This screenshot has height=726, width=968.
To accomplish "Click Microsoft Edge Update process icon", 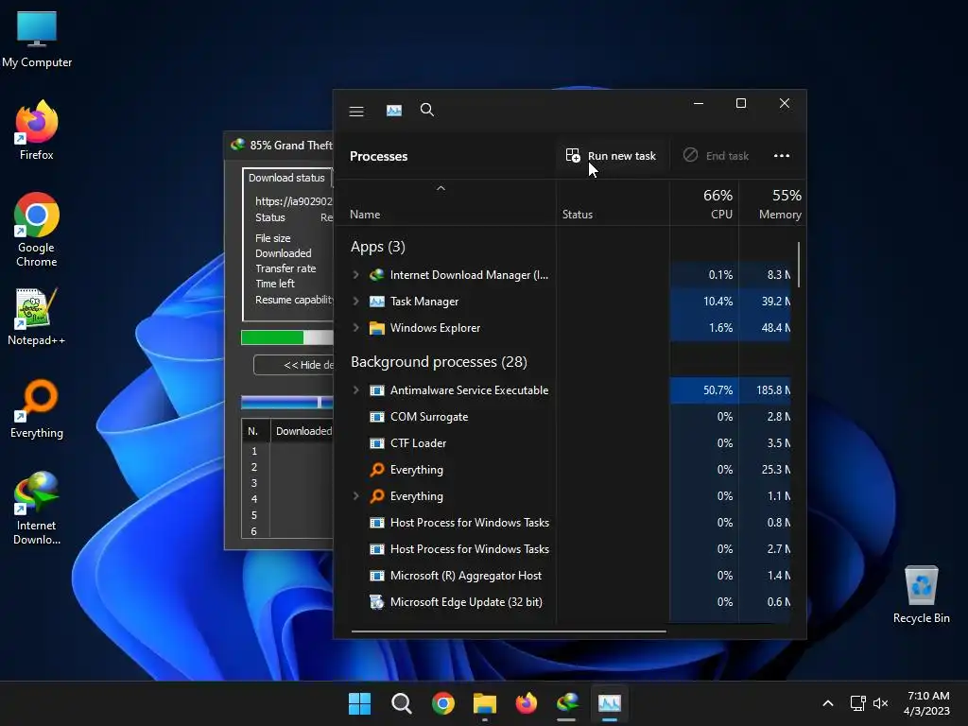I will tap(376, 602).
